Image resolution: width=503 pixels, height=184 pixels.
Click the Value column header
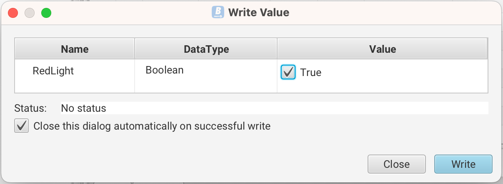382,49
